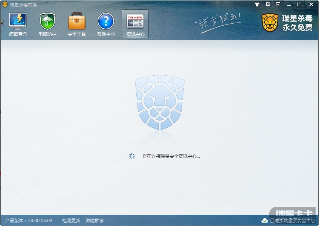Close the Rising antivirus window
This screenshot has width=319, height=226.
point(311,4)
